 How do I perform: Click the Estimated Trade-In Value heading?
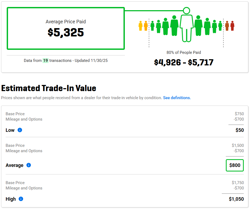pyautogui.click(x=49, y=88)
